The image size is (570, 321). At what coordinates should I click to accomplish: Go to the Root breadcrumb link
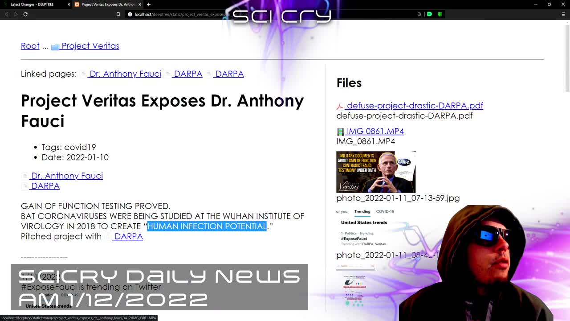(x=30, y=46)
